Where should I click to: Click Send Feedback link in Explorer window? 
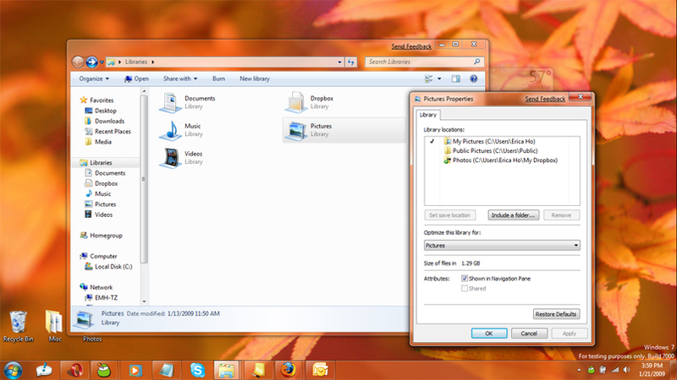[x=411, y=46]
